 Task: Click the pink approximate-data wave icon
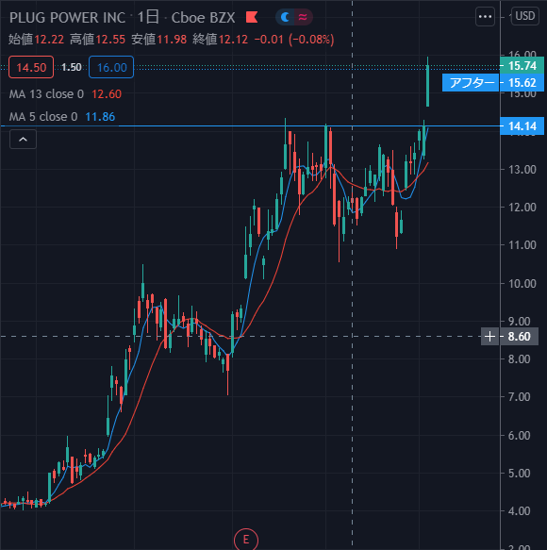pyautogui.click(x=303, y=17)
